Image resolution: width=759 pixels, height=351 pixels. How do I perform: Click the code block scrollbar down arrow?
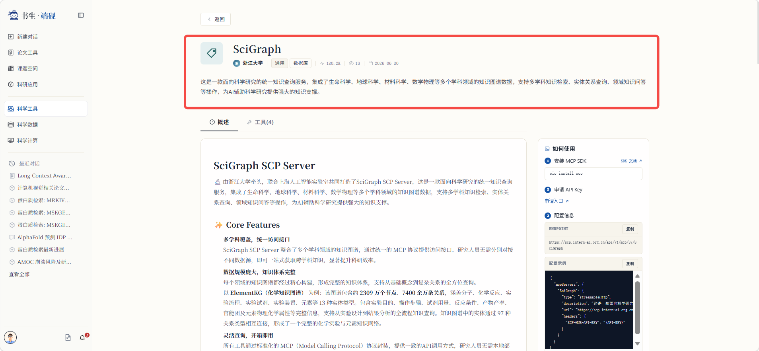pos(637,343)
